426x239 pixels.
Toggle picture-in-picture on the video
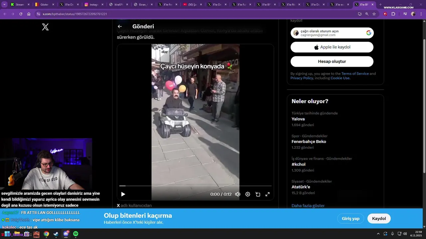point(258,194)
